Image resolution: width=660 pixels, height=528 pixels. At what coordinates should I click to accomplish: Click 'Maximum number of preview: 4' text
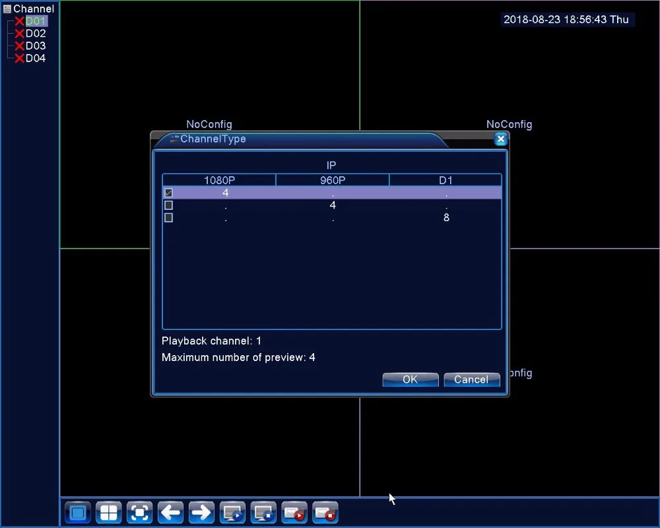[x=238, y=358]
